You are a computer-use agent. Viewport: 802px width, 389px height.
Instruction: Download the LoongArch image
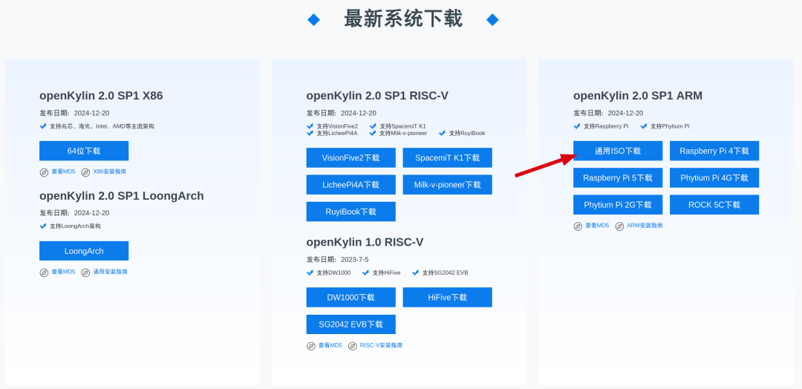click(x=84, y=251)
